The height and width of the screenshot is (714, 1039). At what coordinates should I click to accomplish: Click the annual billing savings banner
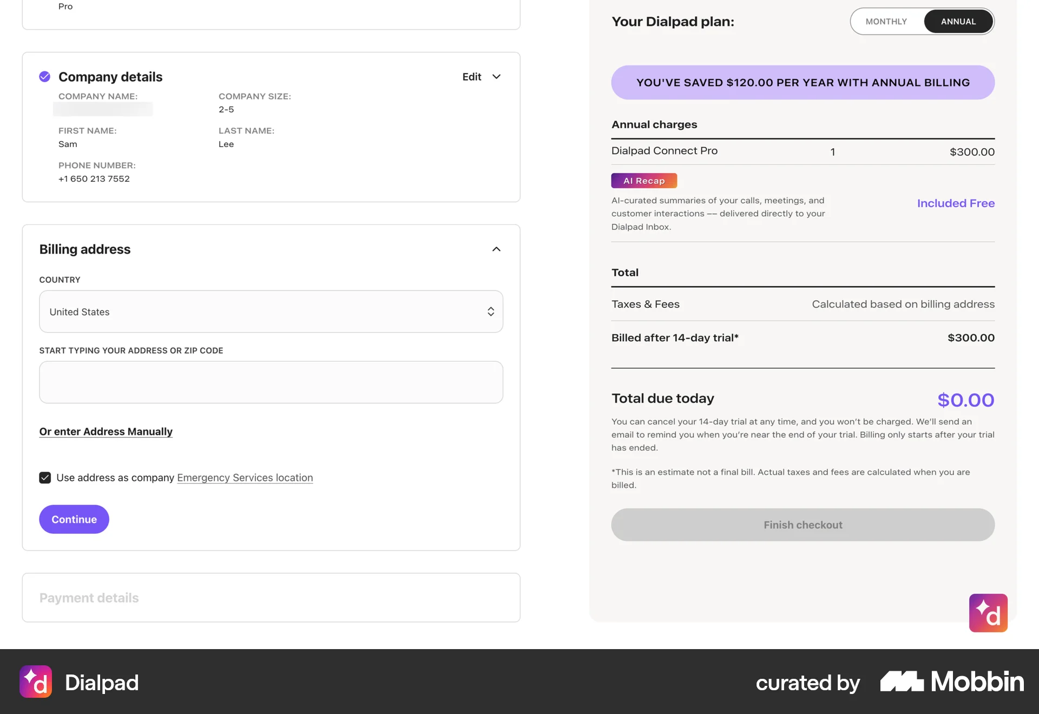tap(803, 82)
